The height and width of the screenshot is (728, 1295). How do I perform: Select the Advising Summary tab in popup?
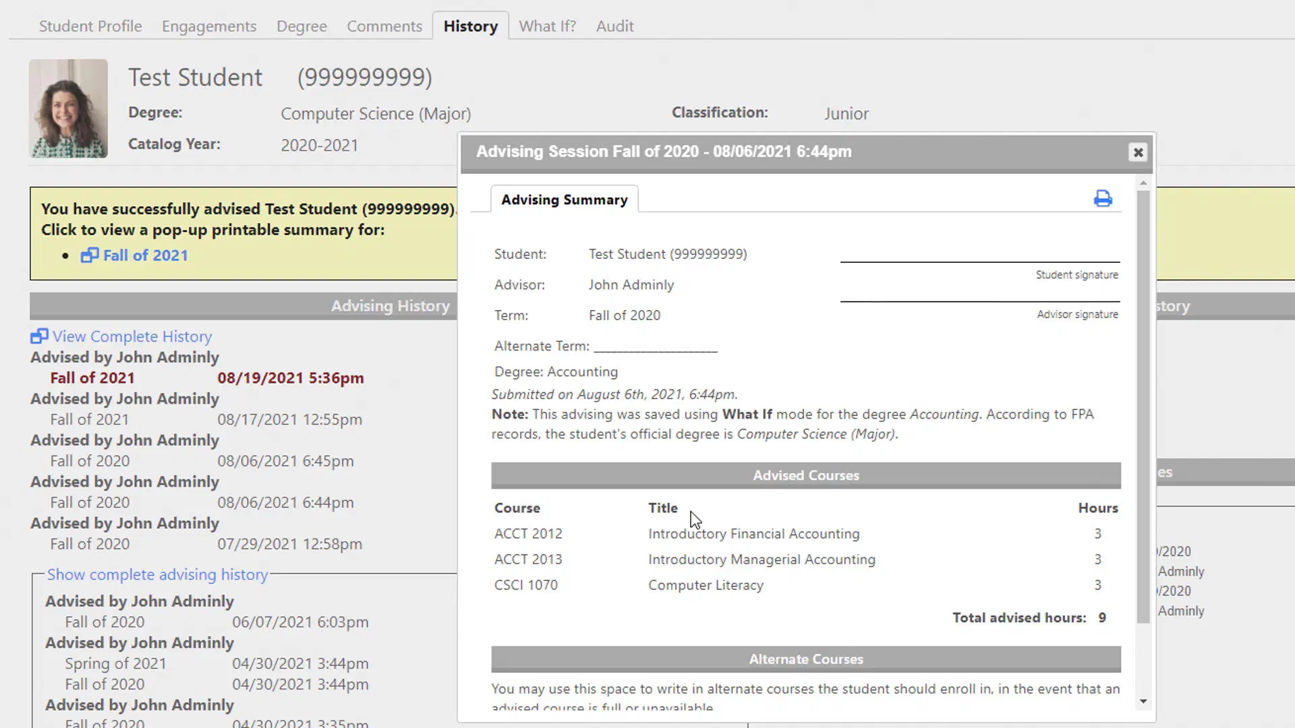tap(565, 200)
